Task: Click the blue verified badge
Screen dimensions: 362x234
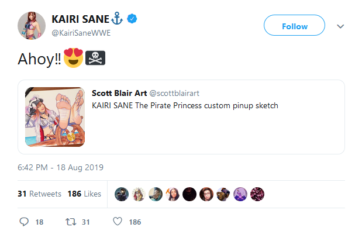Action: (134, 19)
